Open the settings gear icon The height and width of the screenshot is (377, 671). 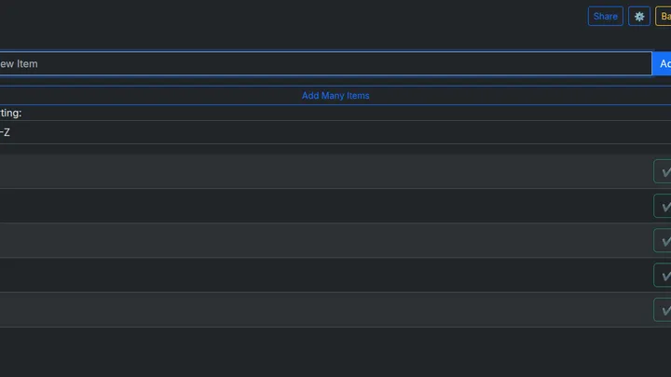[639, 16]
